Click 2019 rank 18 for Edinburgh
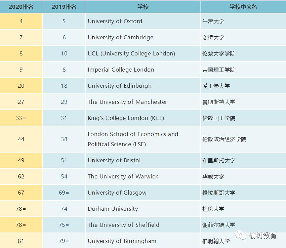This screenshot has width=286, height=248. (x=64, y=86)
